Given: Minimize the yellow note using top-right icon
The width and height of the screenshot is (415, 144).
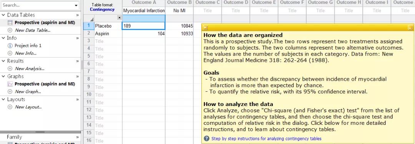Looking at the screenshot, I should [x=410, y=28].
